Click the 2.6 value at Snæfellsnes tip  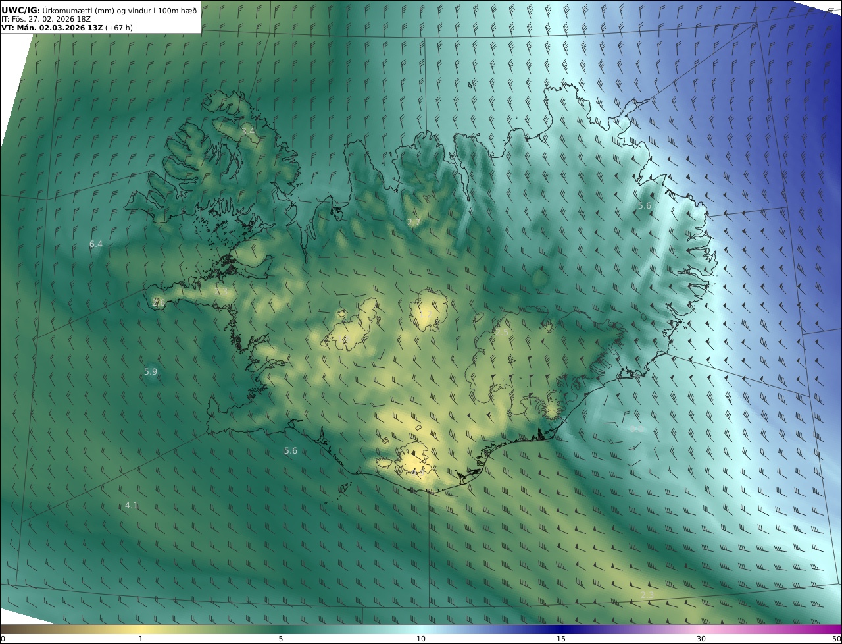click(159, 303)
